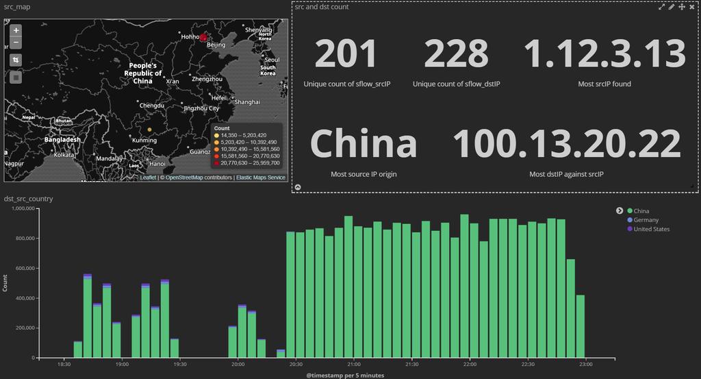
Task: Click the dst_src_country panel title
Action: tap(28, 199)
